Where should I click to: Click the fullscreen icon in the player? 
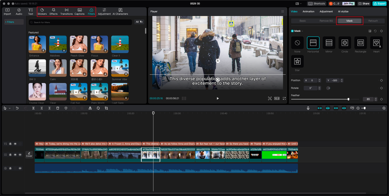click(x=284, y=98)
